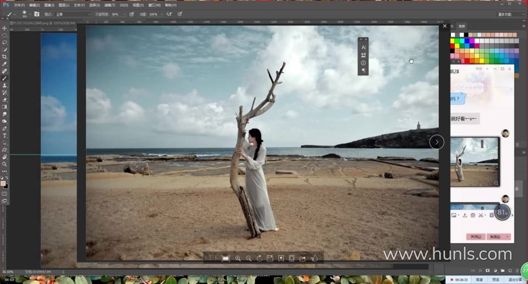The width and height of the screenshot is (528, 284).
Task: Select the Quick Selection tool
Action: (4, 50)
